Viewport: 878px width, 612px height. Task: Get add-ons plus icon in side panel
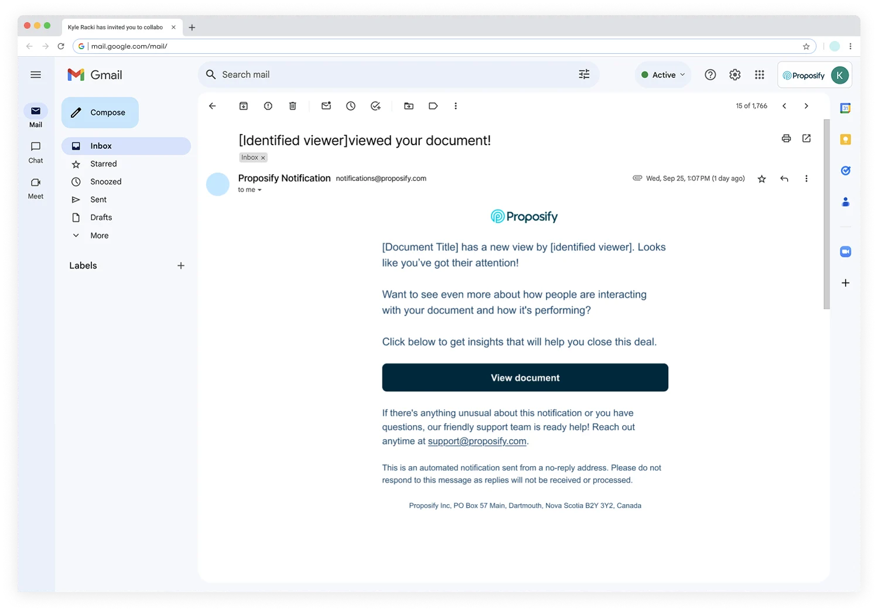pyautogui.click(x=845, y=283)
